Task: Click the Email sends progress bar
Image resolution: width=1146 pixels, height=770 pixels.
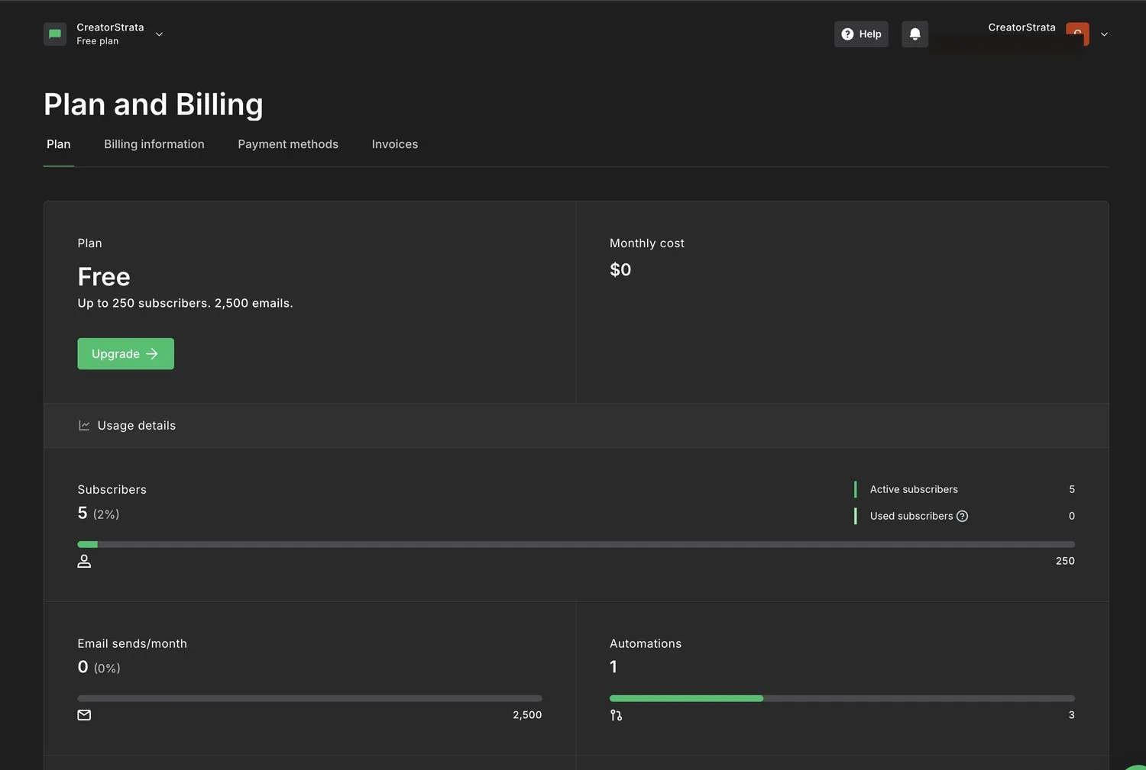Action: point(309,698)
